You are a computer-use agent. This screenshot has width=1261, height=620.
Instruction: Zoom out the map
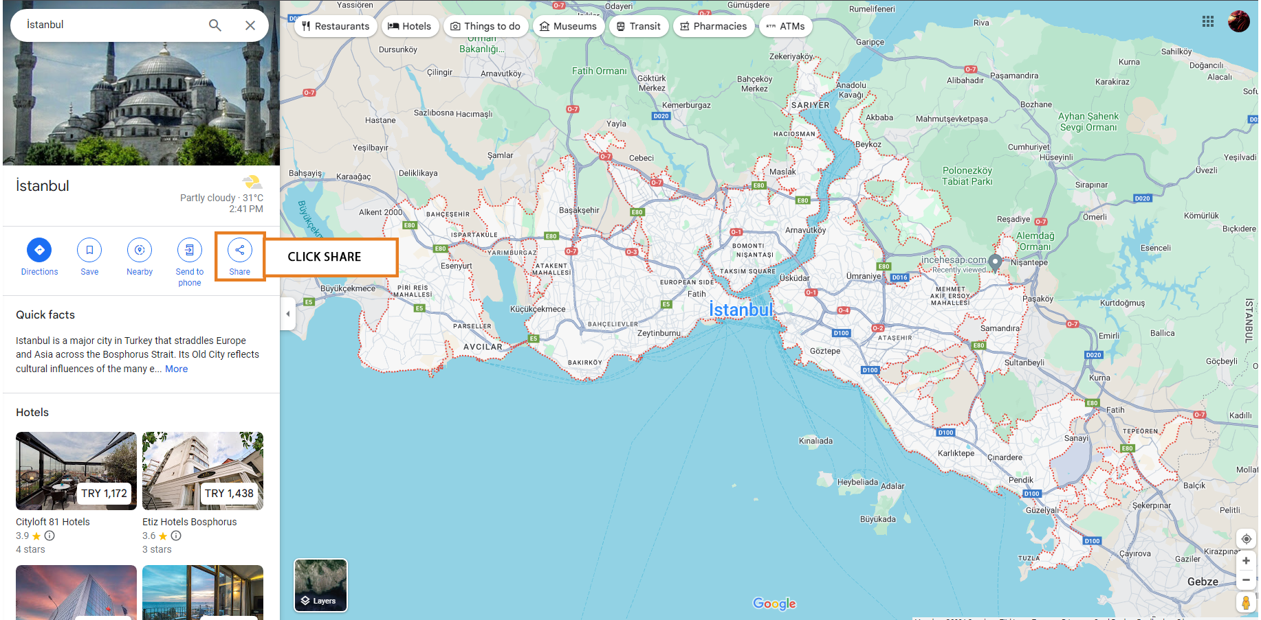[1246, 580]
